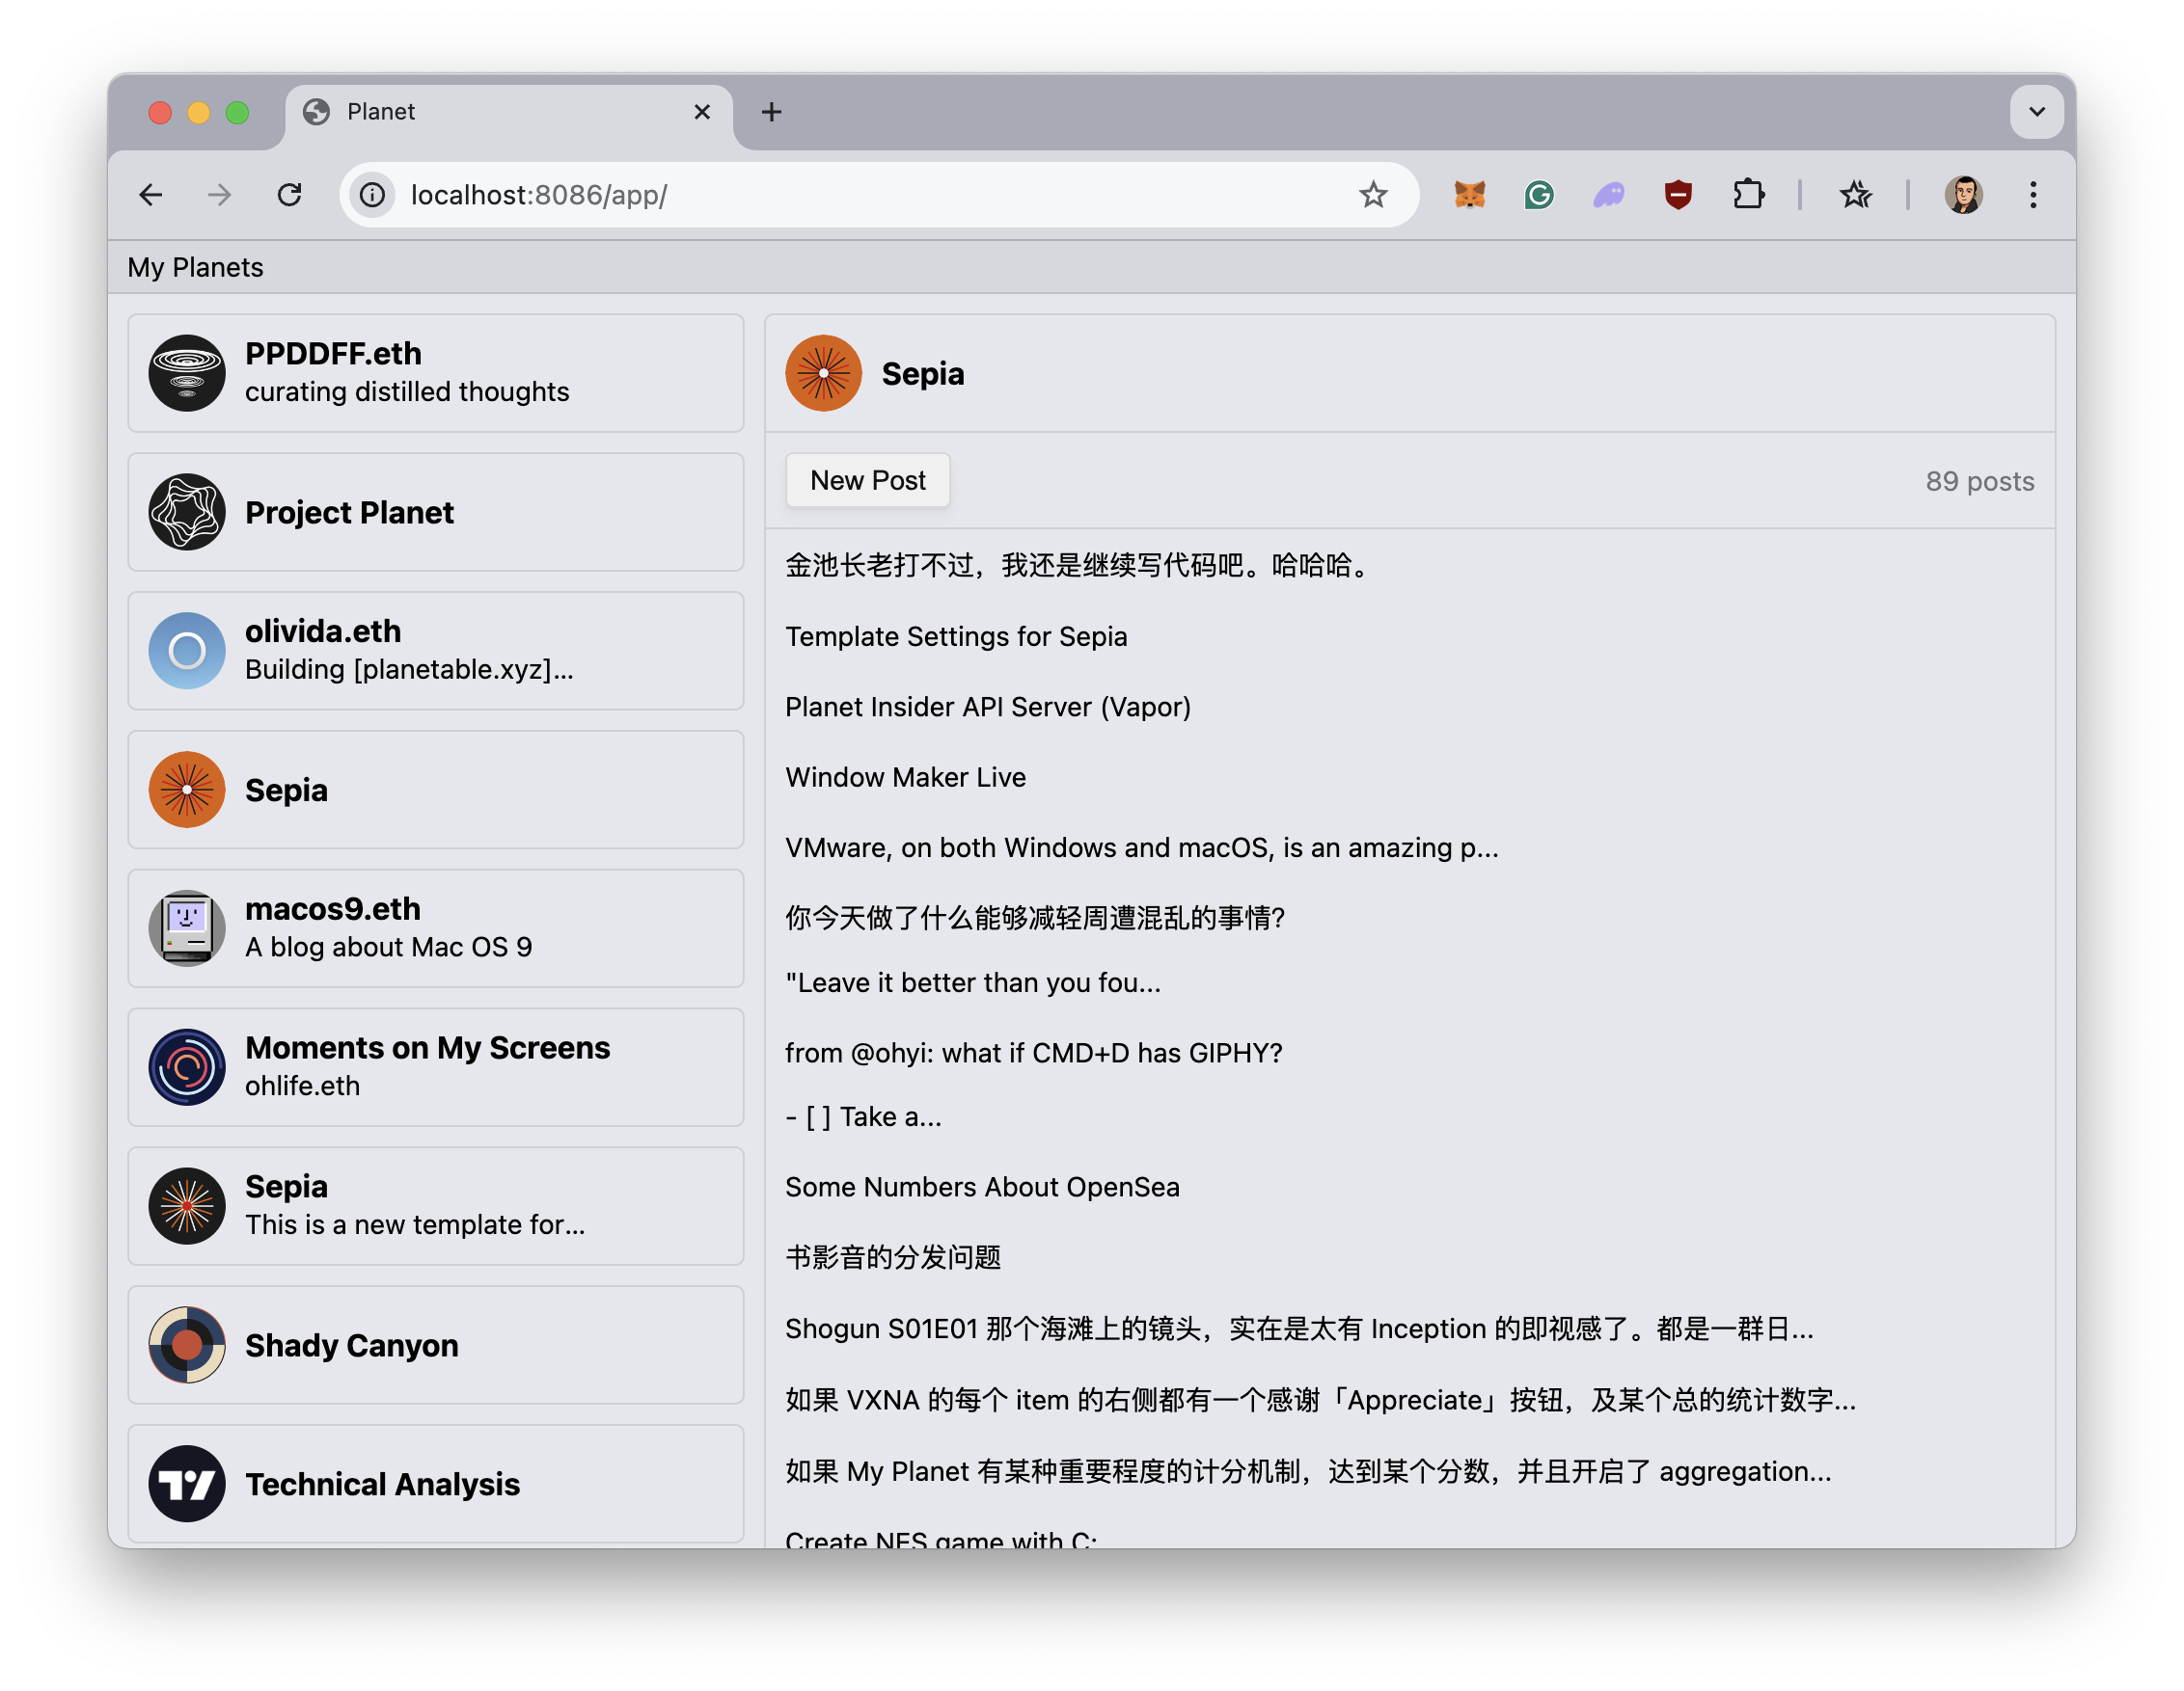Open the Technical Analysis planet via its icon
2184x1691 pixels.
(186, 1484)
